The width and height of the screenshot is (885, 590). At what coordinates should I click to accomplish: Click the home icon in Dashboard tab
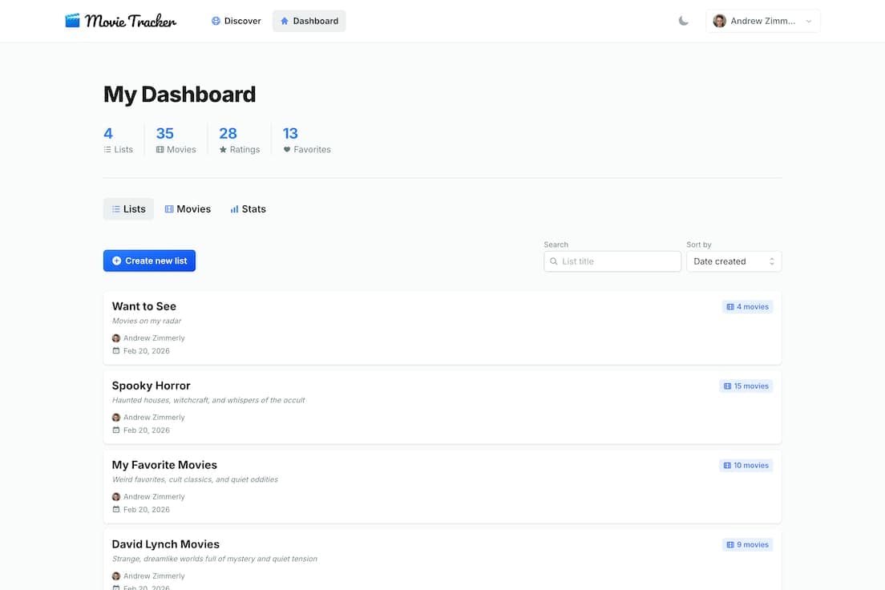click(x=285, y=21)
